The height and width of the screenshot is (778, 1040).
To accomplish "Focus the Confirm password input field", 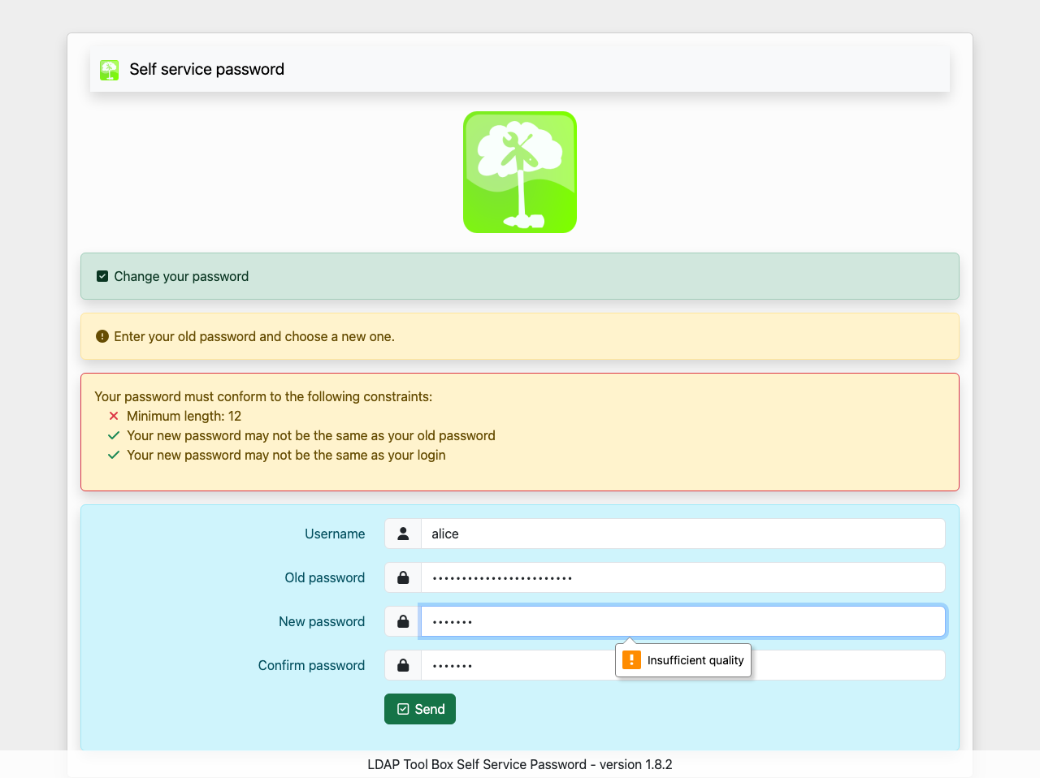I will [x=683, y=665].
